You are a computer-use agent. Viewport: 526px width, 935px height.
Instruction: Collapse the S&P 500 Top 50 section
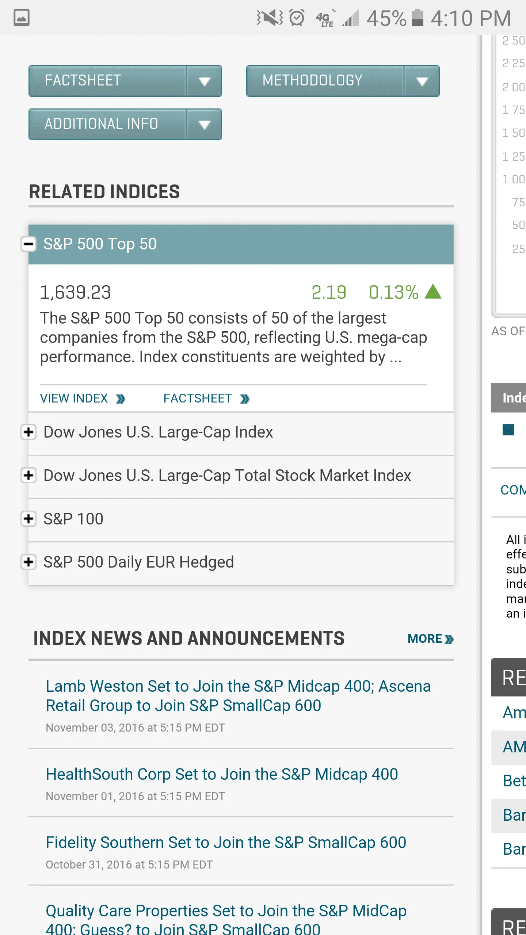pos(28,244)
